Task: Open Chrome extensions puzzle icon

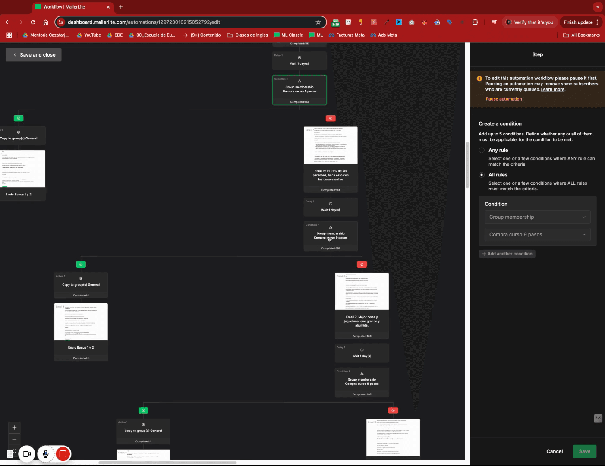Action: (x=475, y=22)
